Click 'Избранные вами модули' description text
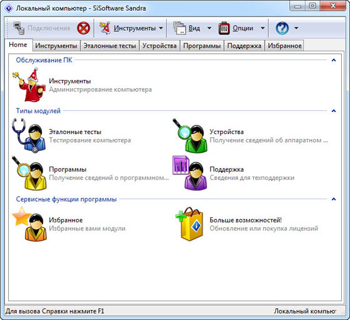This screenshot has width=350, height=320. point(87,229)
